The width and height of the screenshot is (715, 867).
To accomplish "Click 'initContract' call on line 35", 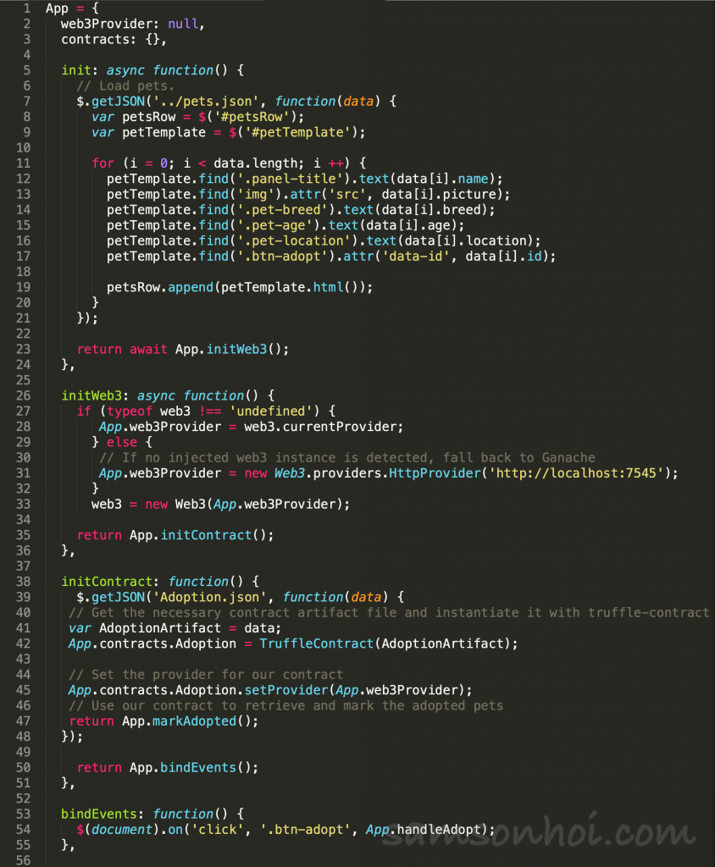I will tap(206, 535).
